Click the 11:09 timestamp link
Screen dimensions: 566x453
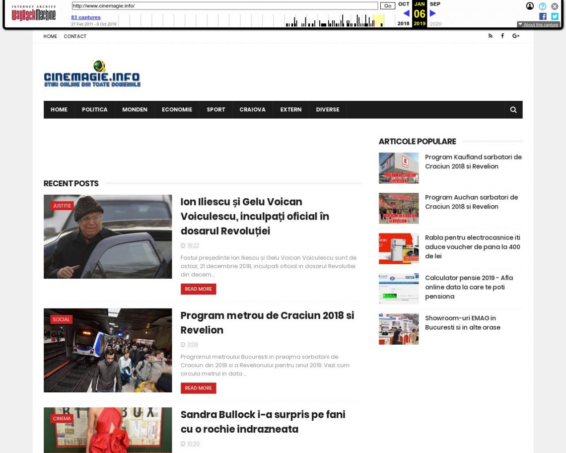click(193, 345)
